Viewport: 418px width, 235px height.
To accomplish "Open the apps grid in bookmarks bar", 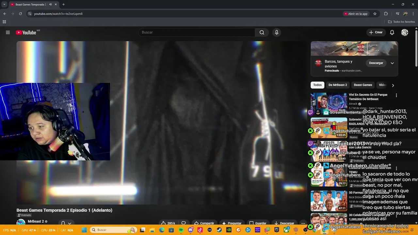I will click(4, 22).
